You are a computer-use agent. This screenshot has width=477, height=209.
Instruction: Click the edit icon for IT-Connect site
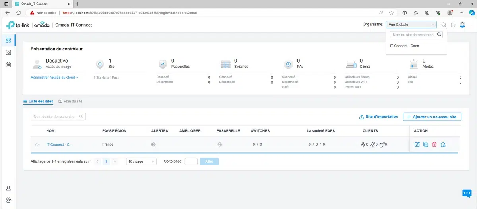click(417, 144)
